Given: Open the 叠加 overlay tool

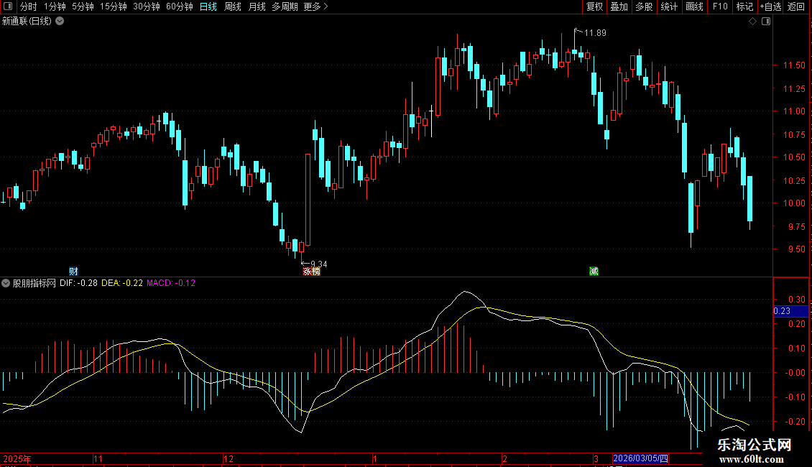Looking at the screenshot, I should coord(619,6).
